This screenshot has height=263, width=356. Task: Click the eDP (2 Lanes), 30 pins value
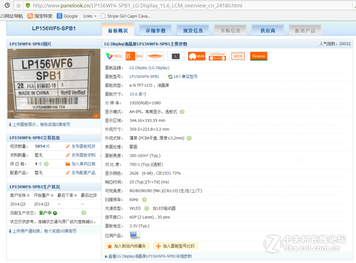[x=150, y=217]
